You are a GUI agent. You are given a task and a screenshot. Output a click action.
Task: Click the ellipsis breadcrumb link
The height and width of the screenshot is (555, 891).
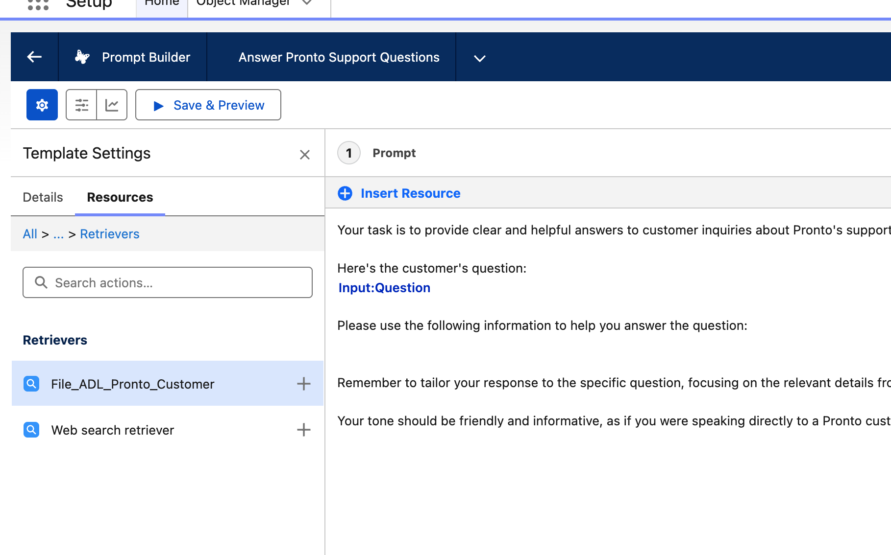(x=58, y=234)
